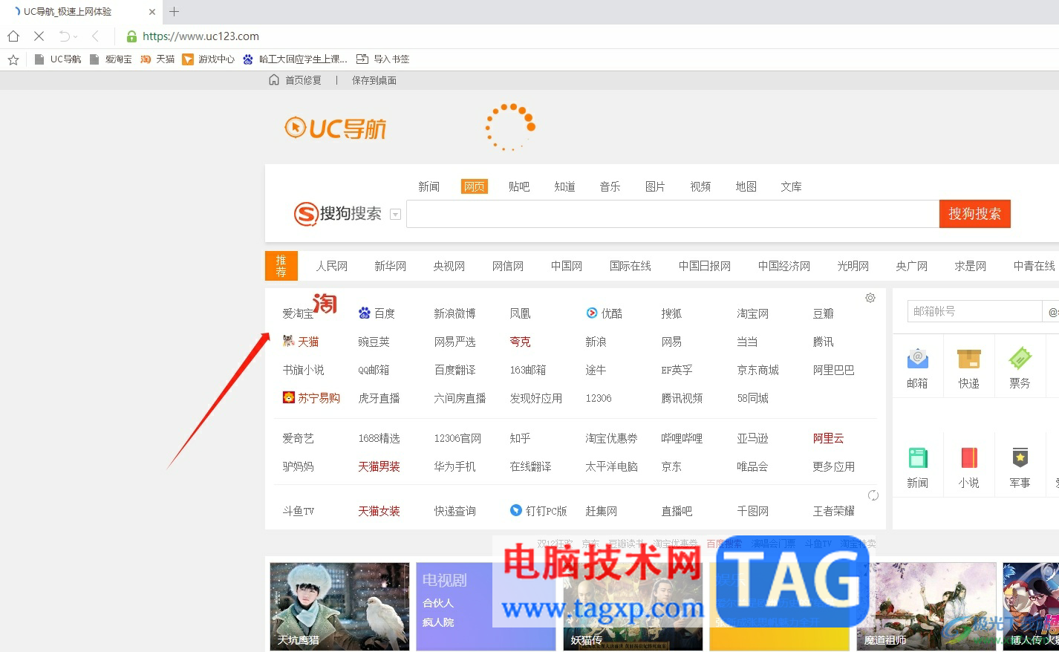This screenshot has width=1059, height=652.
Task: Open 游戏中心 bookmark
Action: coord(209,59)
